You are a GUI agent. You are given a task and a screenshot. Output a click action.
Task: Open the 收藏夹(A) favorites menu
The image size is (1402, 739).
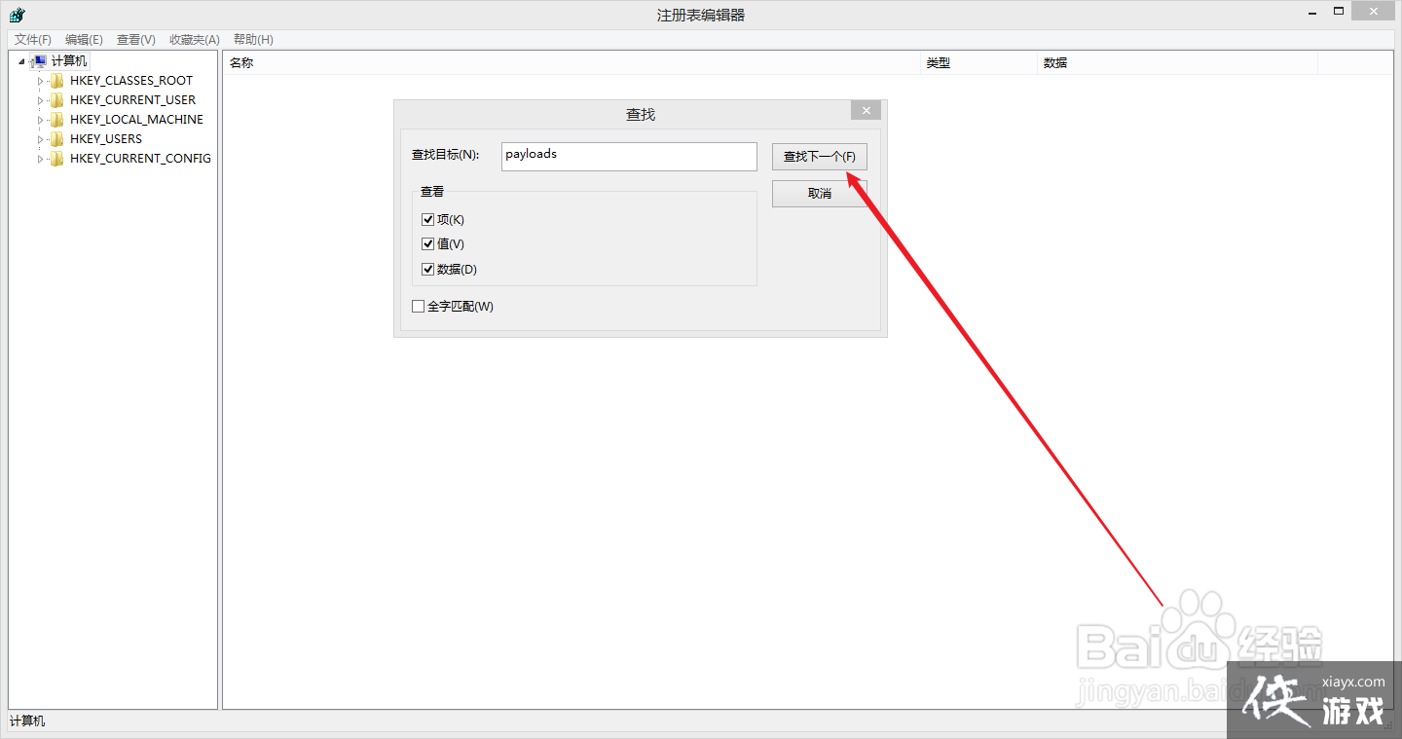pyautogui.click(x=195, y=40)
